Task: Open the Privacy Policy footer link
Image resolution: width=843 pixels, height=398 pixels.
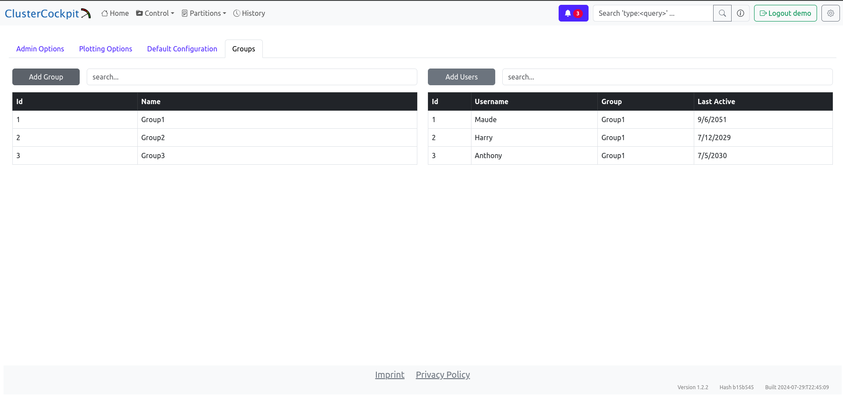Action: pyautogui.click(x=442, y=375)
